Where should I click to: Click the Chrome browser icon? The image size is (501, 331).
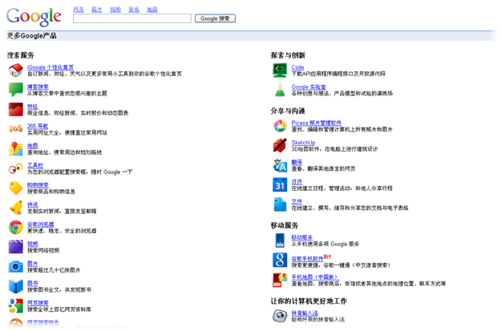tap(16, 227)
